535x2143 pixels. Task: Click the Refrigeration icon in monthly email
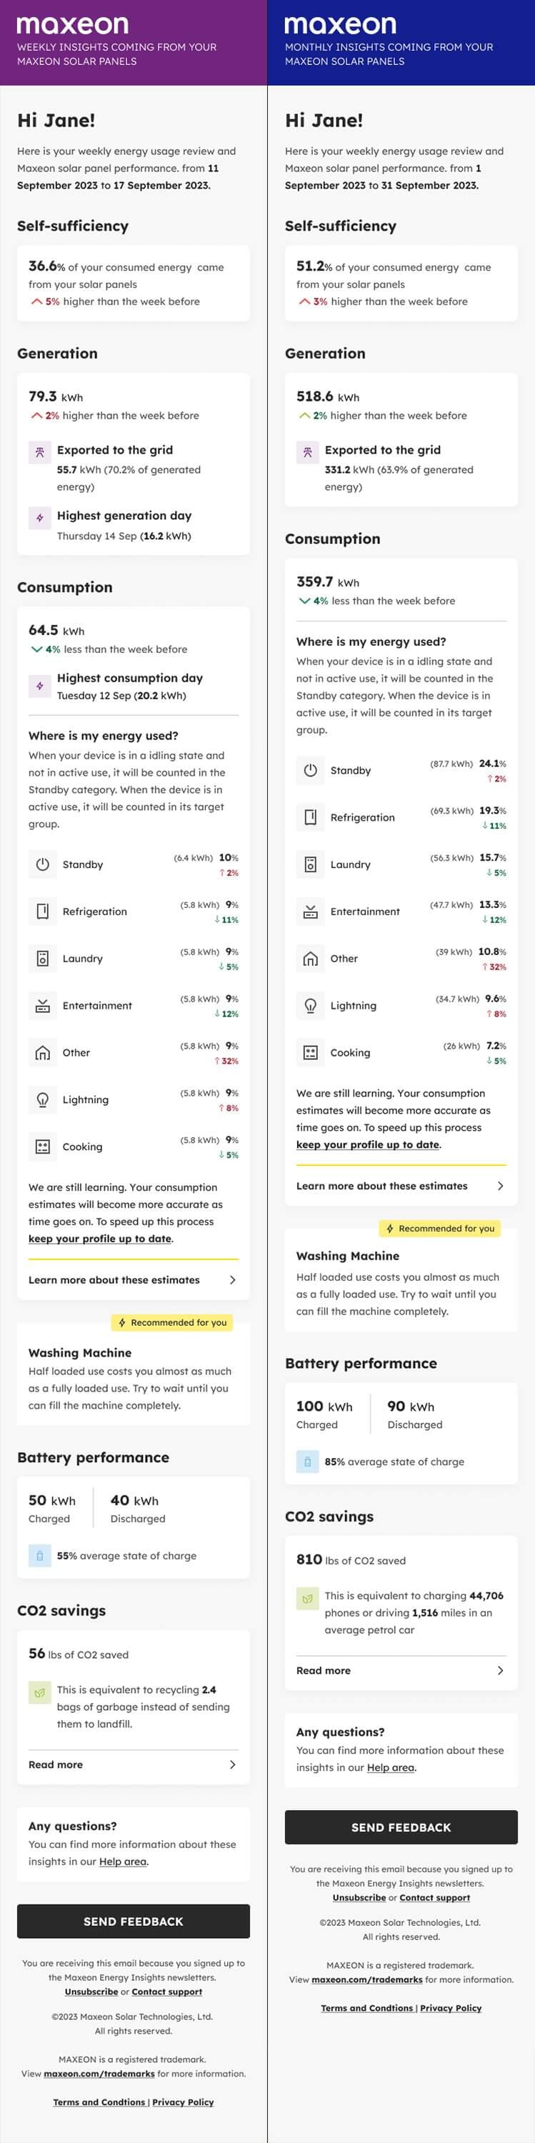310,817
